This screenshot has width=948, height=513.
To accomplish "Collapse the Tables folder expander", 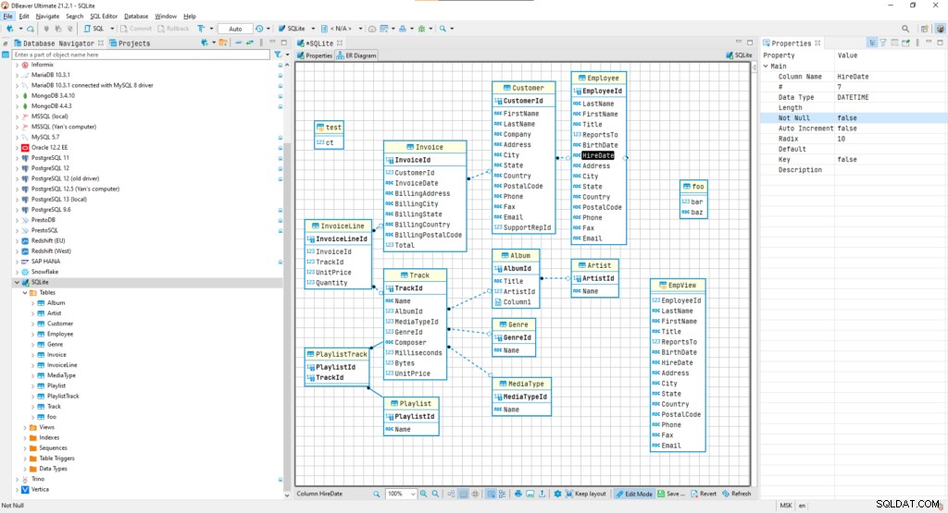I will point(25,293).
